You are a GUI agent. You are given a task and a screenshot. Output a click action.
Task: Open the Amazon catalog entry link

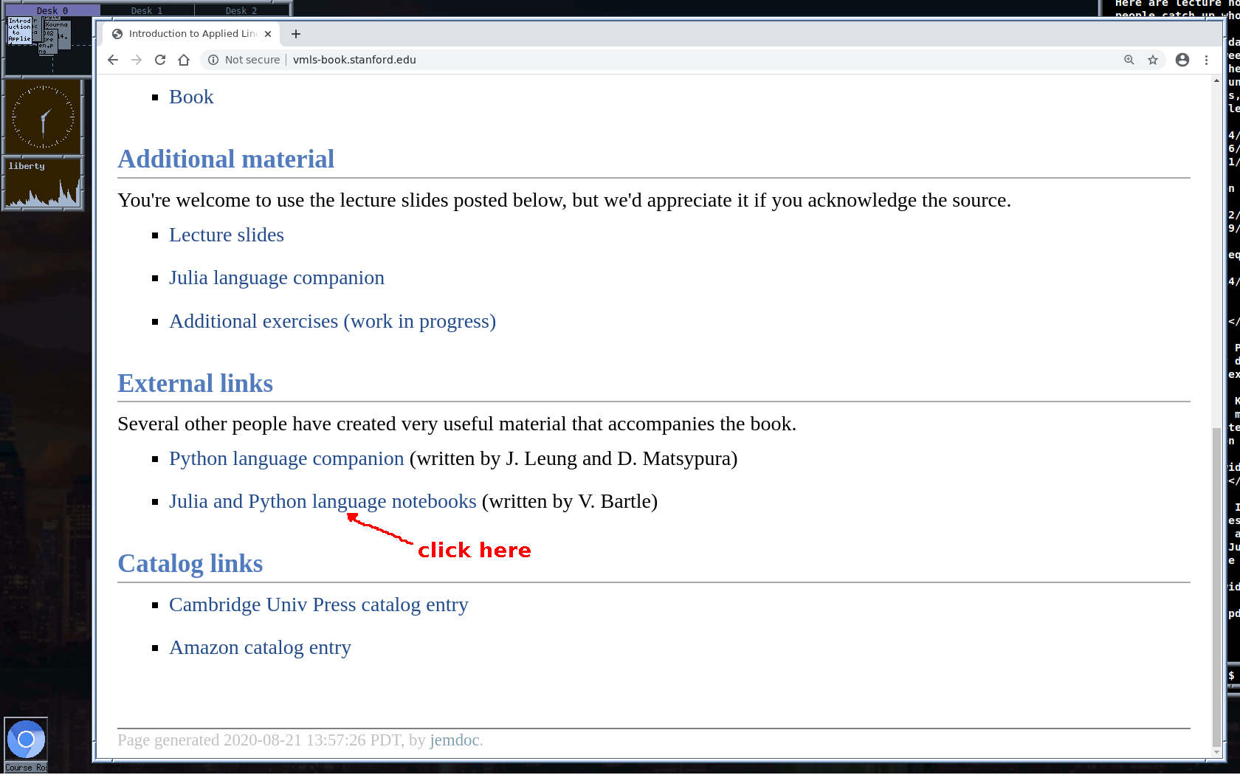(260, 647)
